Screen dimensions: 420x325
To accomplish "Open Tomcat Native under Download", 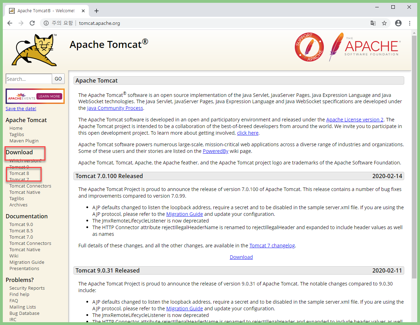I will tap(25, 192).
